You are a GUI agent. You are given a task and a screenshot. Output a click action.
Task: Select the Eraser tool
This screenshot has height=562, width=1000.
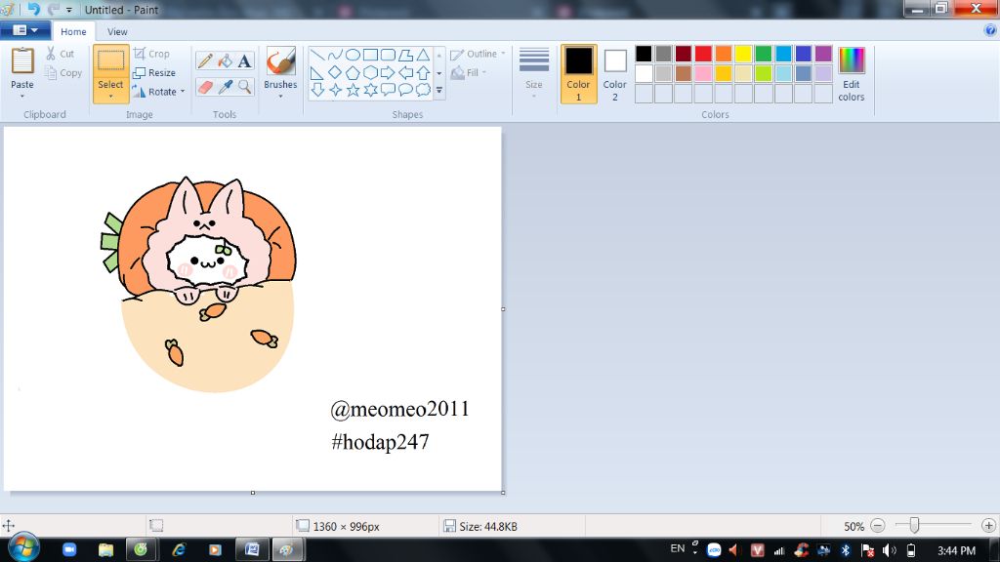click(x=205, y=87)
